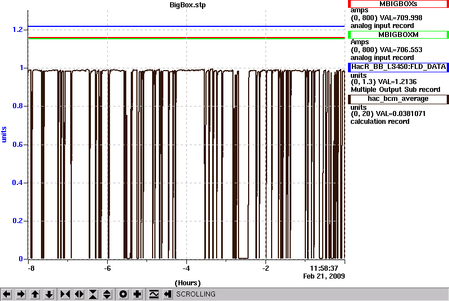
Task: Click the 'Multiple Output Sub record' description
Action: click(396, 90)
